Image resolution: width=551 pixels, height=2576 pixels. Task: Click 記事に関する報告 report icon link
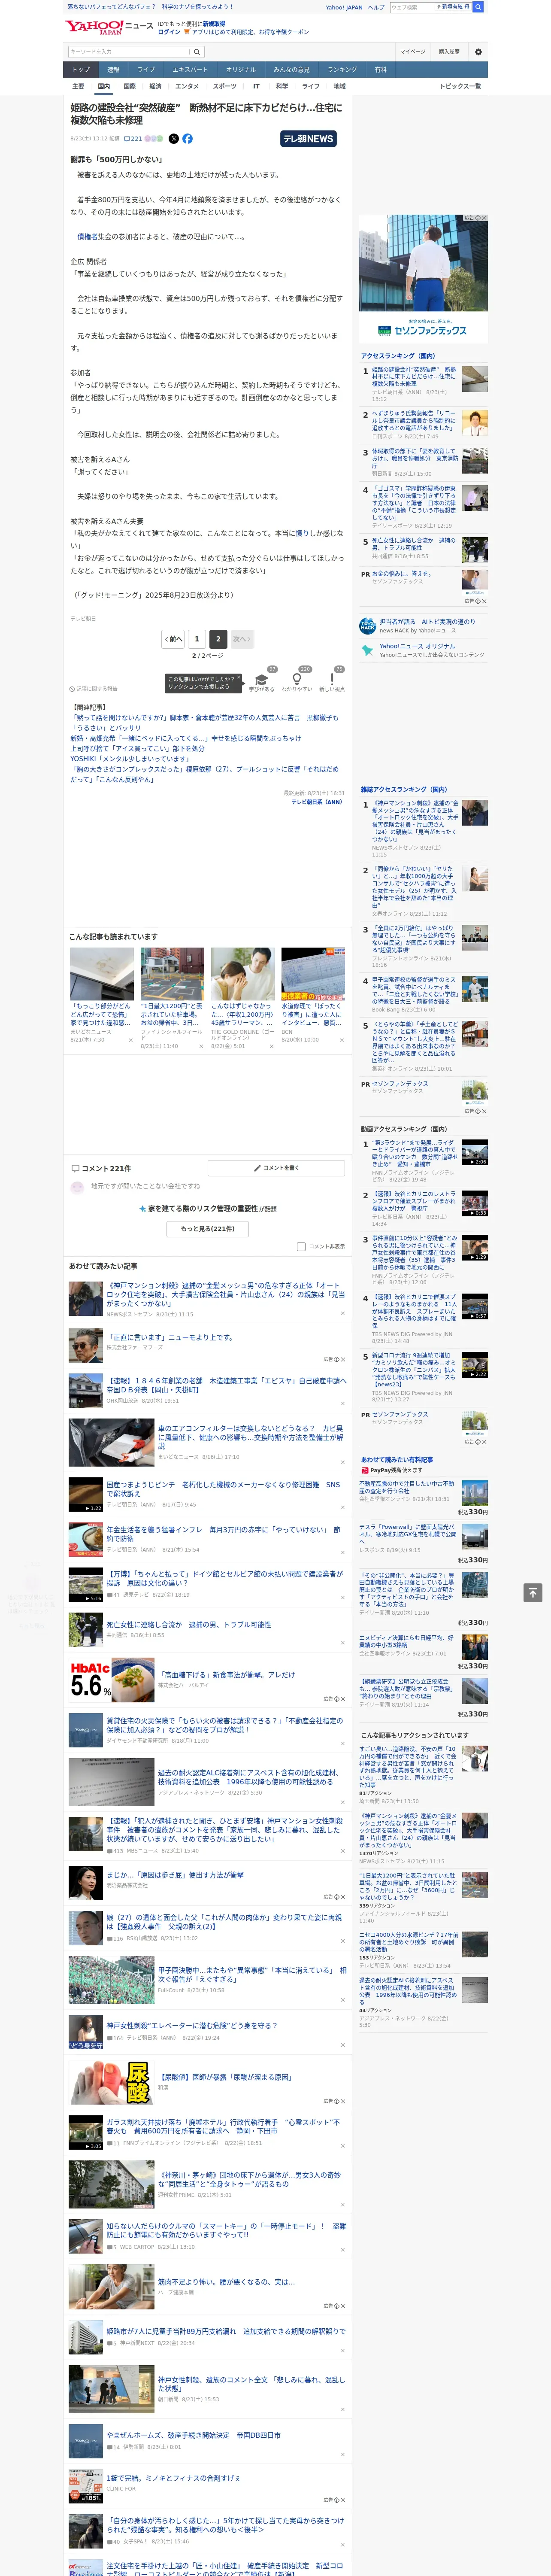coord(93,689)
